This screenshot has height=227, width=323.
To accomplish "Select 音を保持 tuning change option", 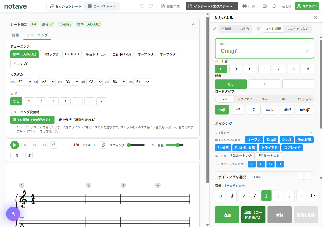I will click(x=78, y=120).
